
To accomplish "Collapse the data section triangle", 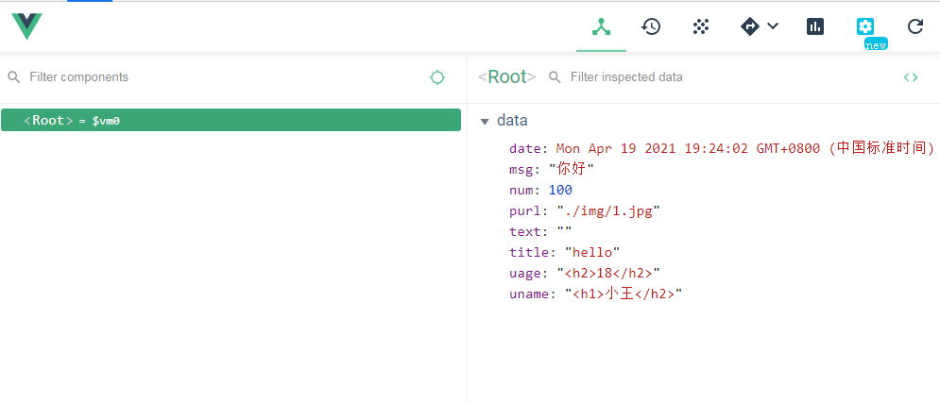I will point(485,121).
